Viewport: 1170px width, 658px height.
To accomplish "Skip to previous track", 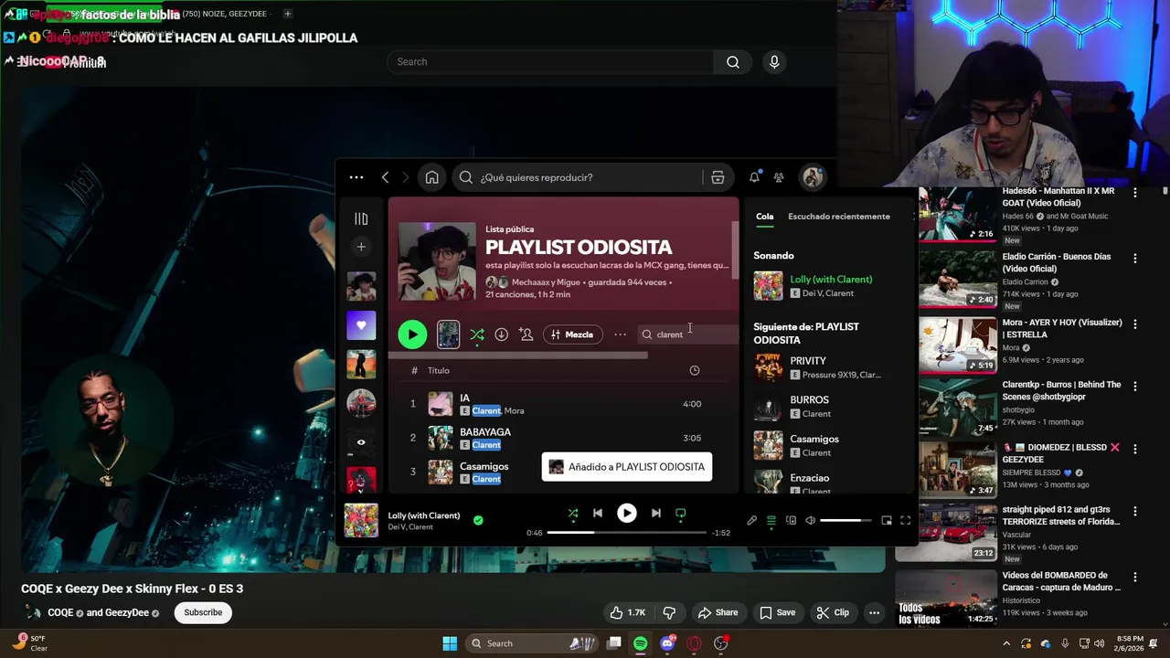I will pos(598,514).
